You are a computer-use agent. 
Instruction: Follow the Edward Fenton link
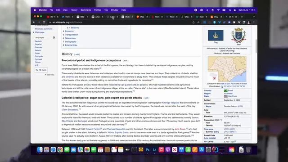click(x=93, y=129)
